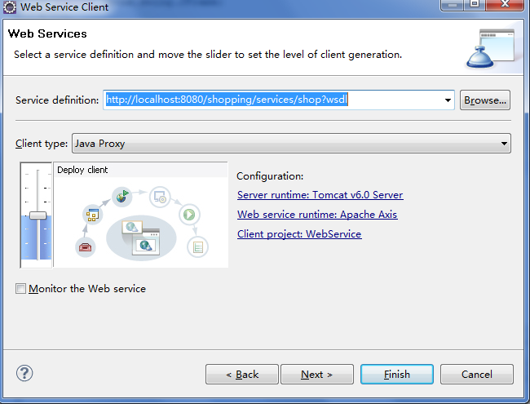Viewport: 530px width, 404px height.
Task: Click the install client stage icon
Action: 160,197
